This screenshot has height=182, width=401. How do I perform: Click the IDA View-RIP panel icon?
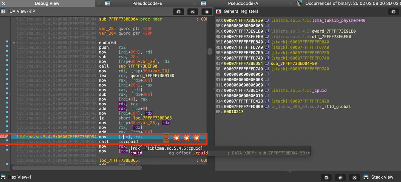pos(3,11)
